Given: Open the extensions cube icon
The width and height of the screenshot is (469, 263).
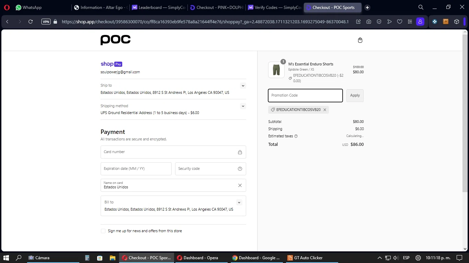Looking at the screenshot, I should [x=457, y=22].
